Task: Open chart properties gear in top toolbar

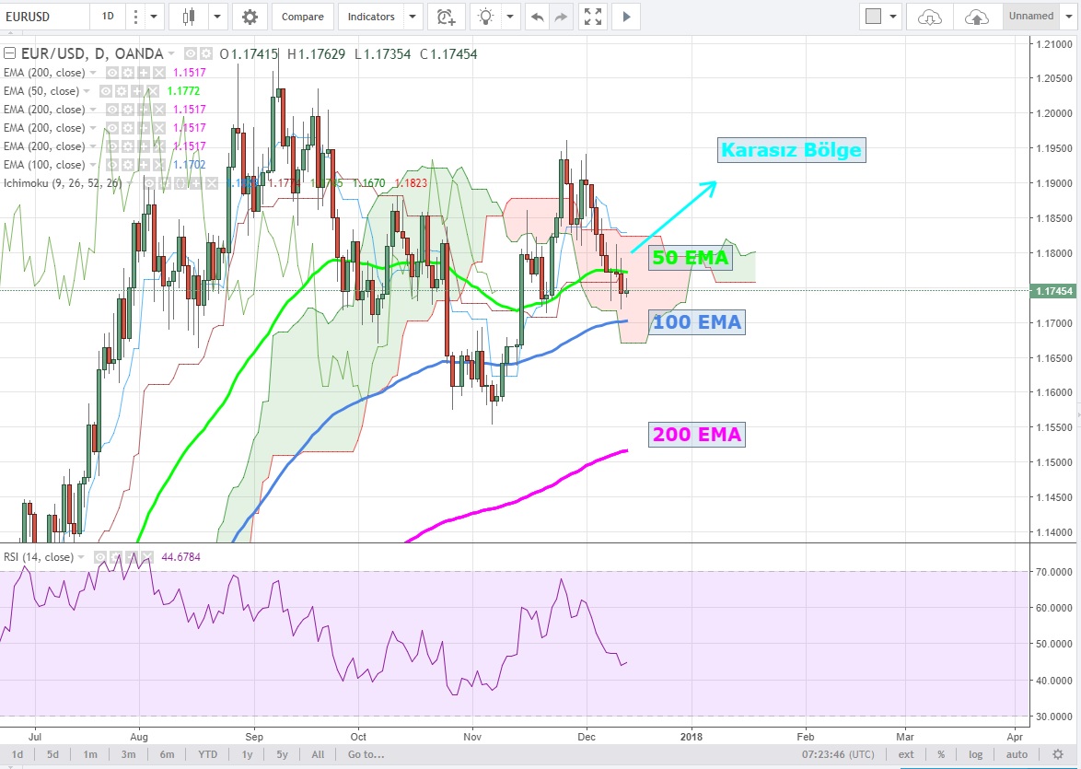Action: tap(250, 16)
